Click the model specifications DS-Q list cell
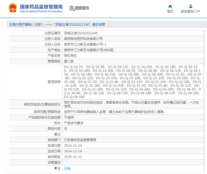 click(x=133, y=82)
